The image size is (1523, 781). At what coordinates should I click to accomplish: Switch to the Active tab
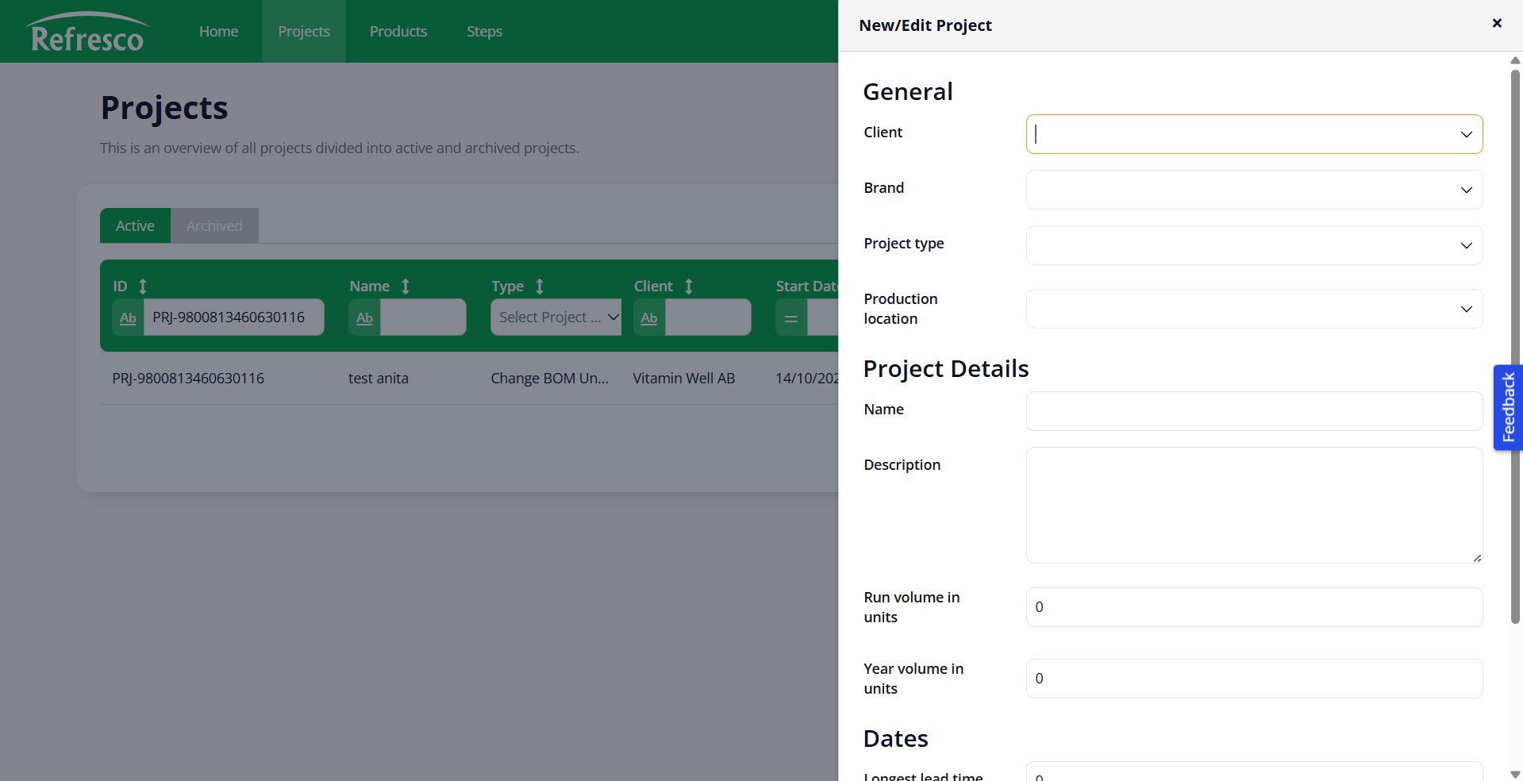pos(135,225)
